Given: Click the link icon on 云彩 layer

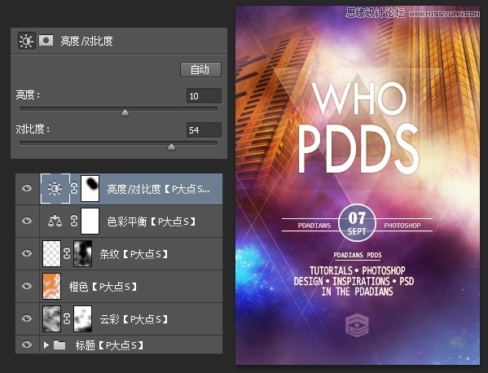Looking at the screenshot, I should 67,319.
